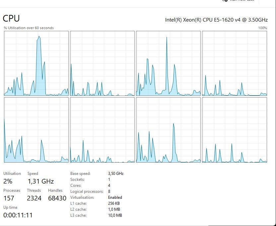Image resolution: width=276 pixels, height=226 pixels.
Task: Click the '% Utilisation over 60 seconds' label
Action: click(29, 28)
